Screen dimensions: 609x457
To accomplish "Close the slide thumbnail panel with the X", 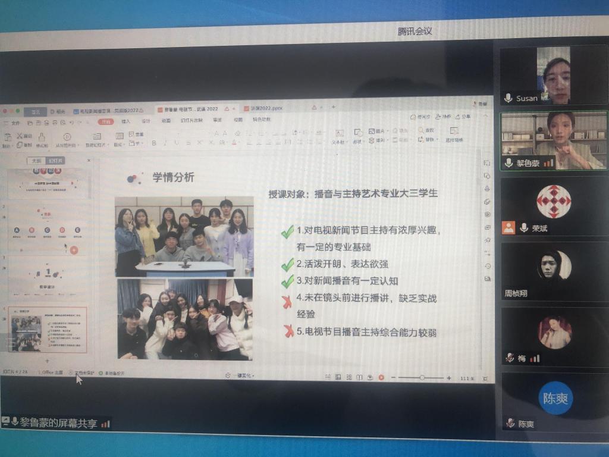I will (x=89, y=160).
